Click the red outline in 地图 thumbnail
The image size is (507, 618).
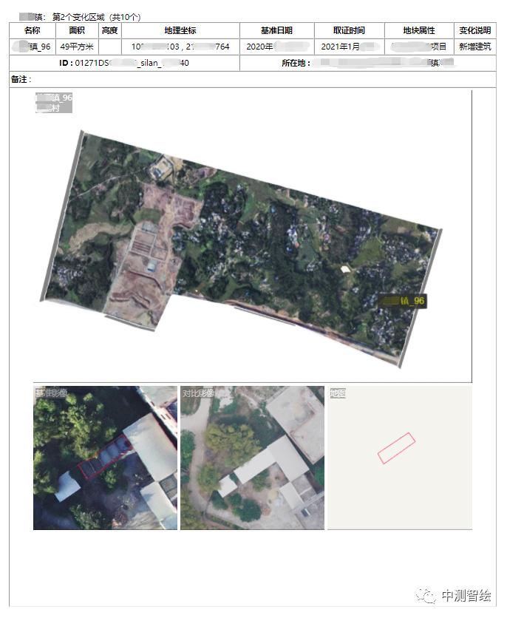(396, 448)
